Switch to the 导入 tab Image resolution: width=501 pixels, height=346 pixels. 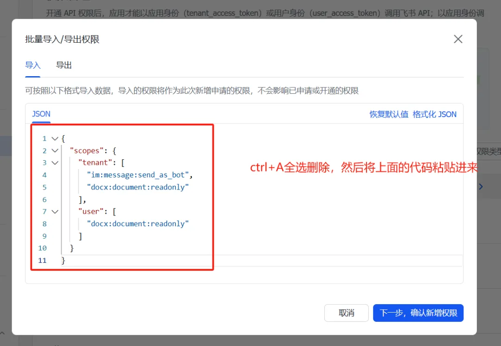(x=32, y=65)
